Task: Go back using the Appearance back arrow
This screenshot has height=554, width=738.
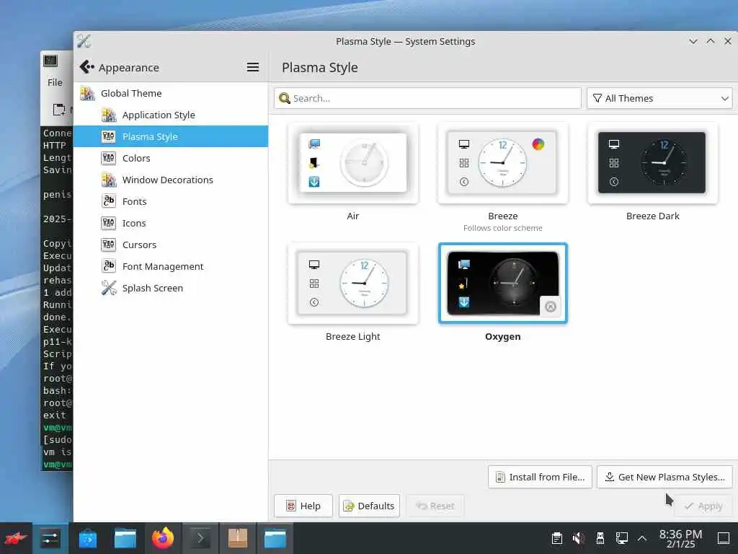Action: point(87,67)
